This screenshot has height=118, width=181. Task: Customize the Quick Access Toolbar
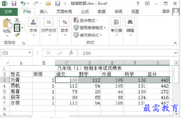tap(65, 4)
